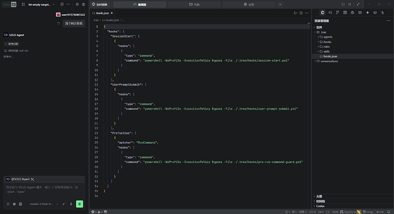The width and height of the screenshot is (394, 214).
Task: Expand the Timeline section
Action: click(353, 201)
